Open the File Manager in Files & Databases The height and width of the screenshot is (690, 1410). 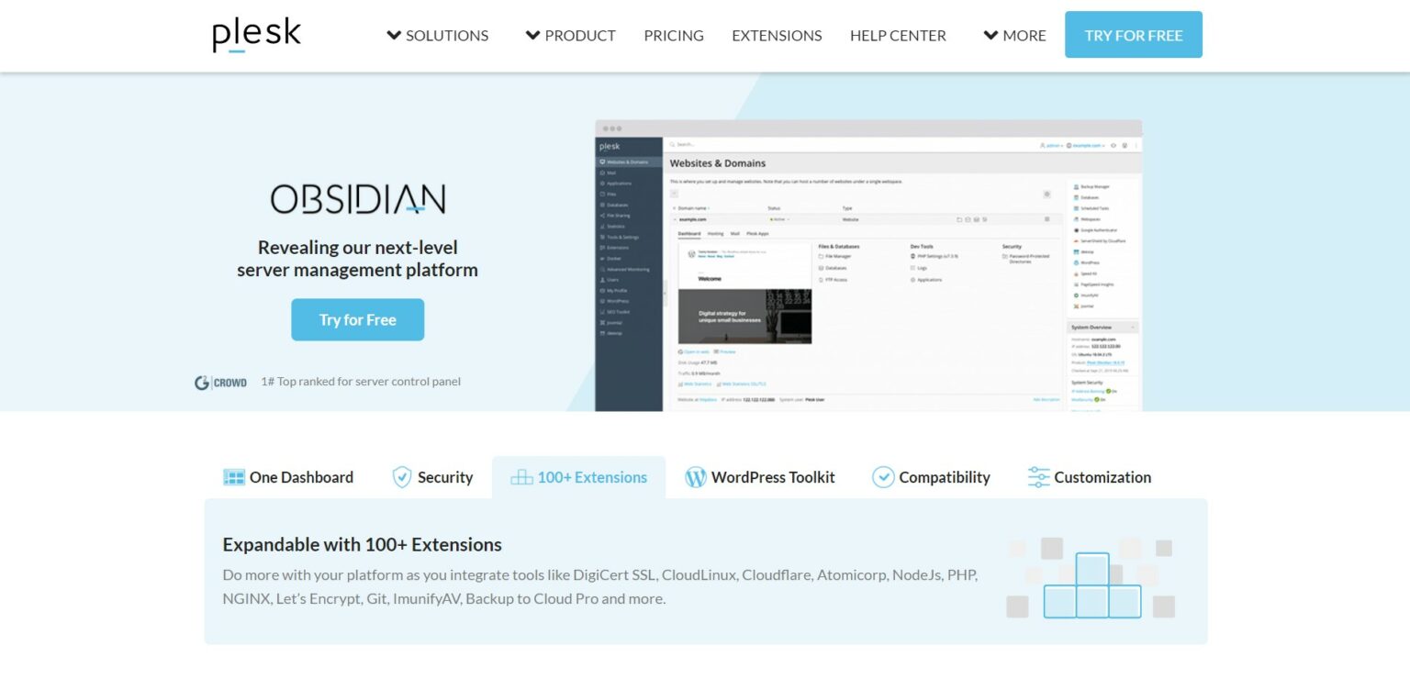[x=835, y=256]
